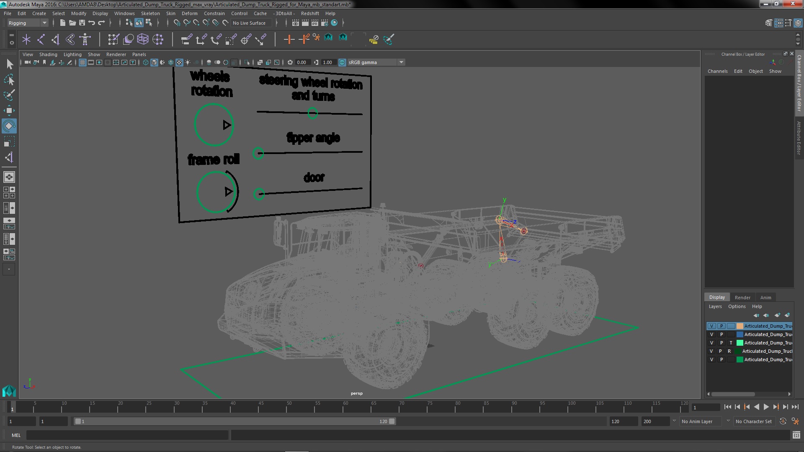Image resolution: width=804 pixels, height=452 pixels.
Task: Create layer from selected objects icon
Action: point(787,315)
